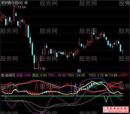Click the 财 financial marker icon
The width and height of the screenshot is (130, 114).
(79, 71)
